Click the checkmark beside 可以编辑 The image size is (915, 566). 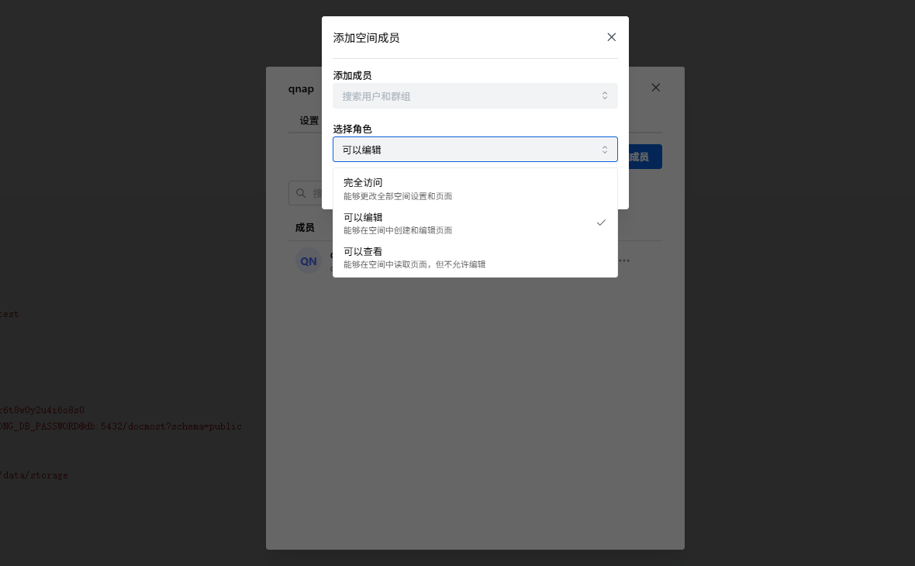coord(601,223)
